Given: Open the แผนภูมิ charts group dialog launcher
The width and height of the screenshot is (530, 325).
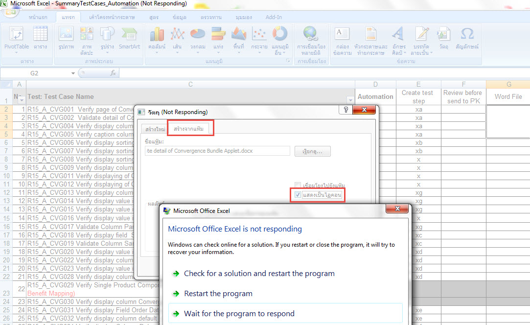Looking at the screenshot, I should point(288,61).
